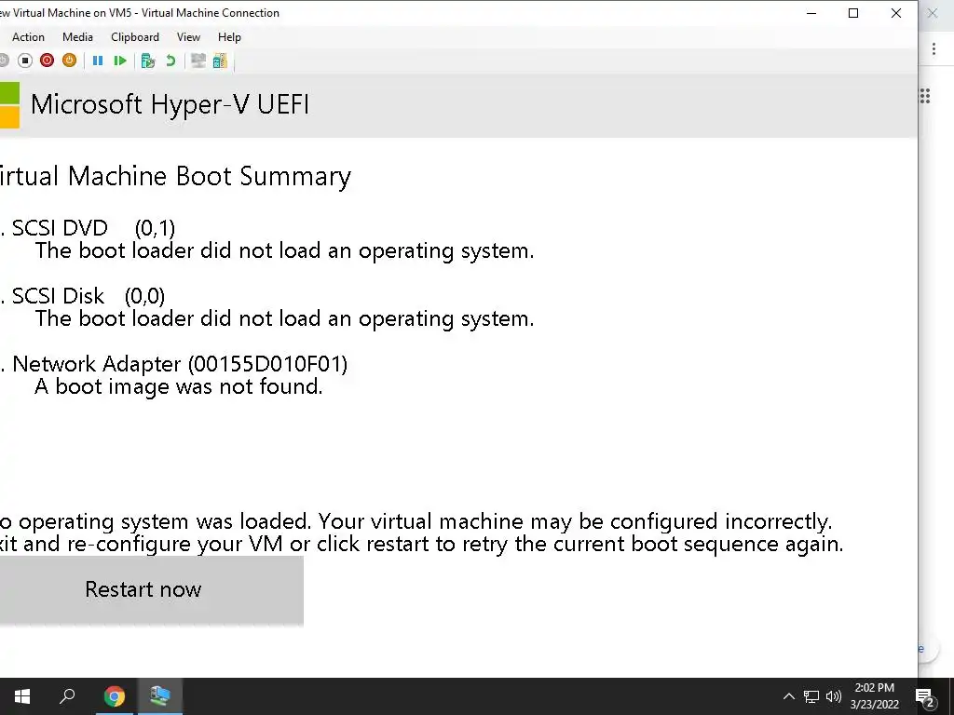Click the red Shut Down icon
Screen dimensions: 954x715
47,61
